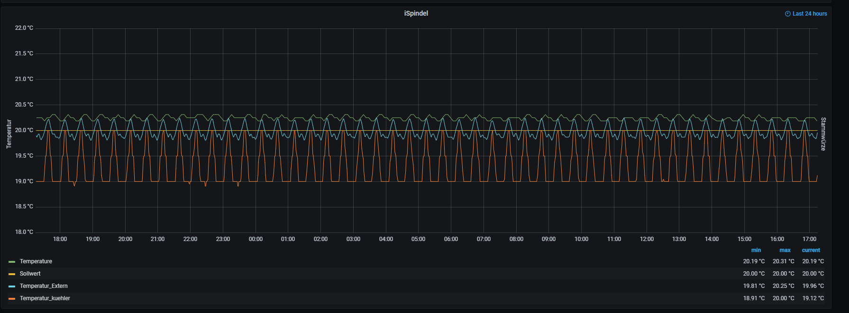Open the iSpindel panel title menu
This screenshot has height=313, width=849.
[416, 13]
